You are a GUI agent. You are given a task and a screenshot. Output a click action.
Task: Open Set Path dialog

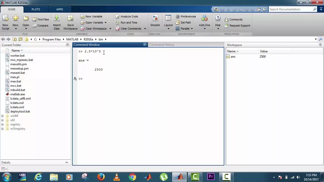coord(183,22)
